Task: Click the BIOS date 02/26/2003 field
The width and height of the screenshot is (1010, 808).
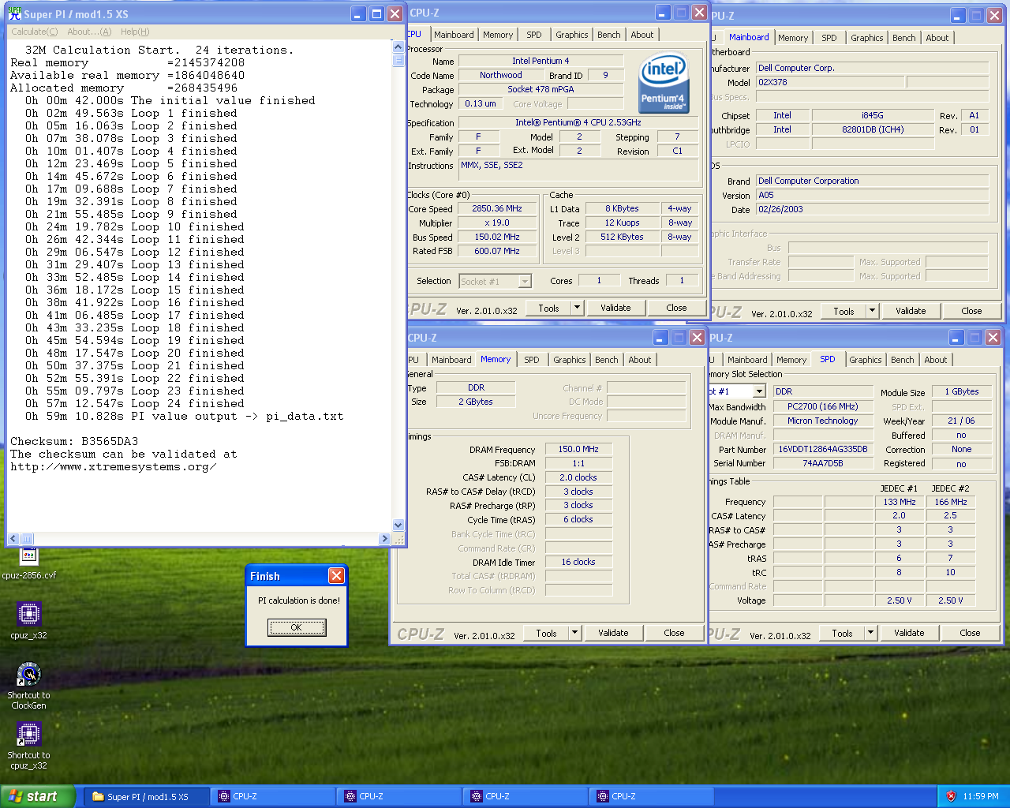Action: pos(872,209)
